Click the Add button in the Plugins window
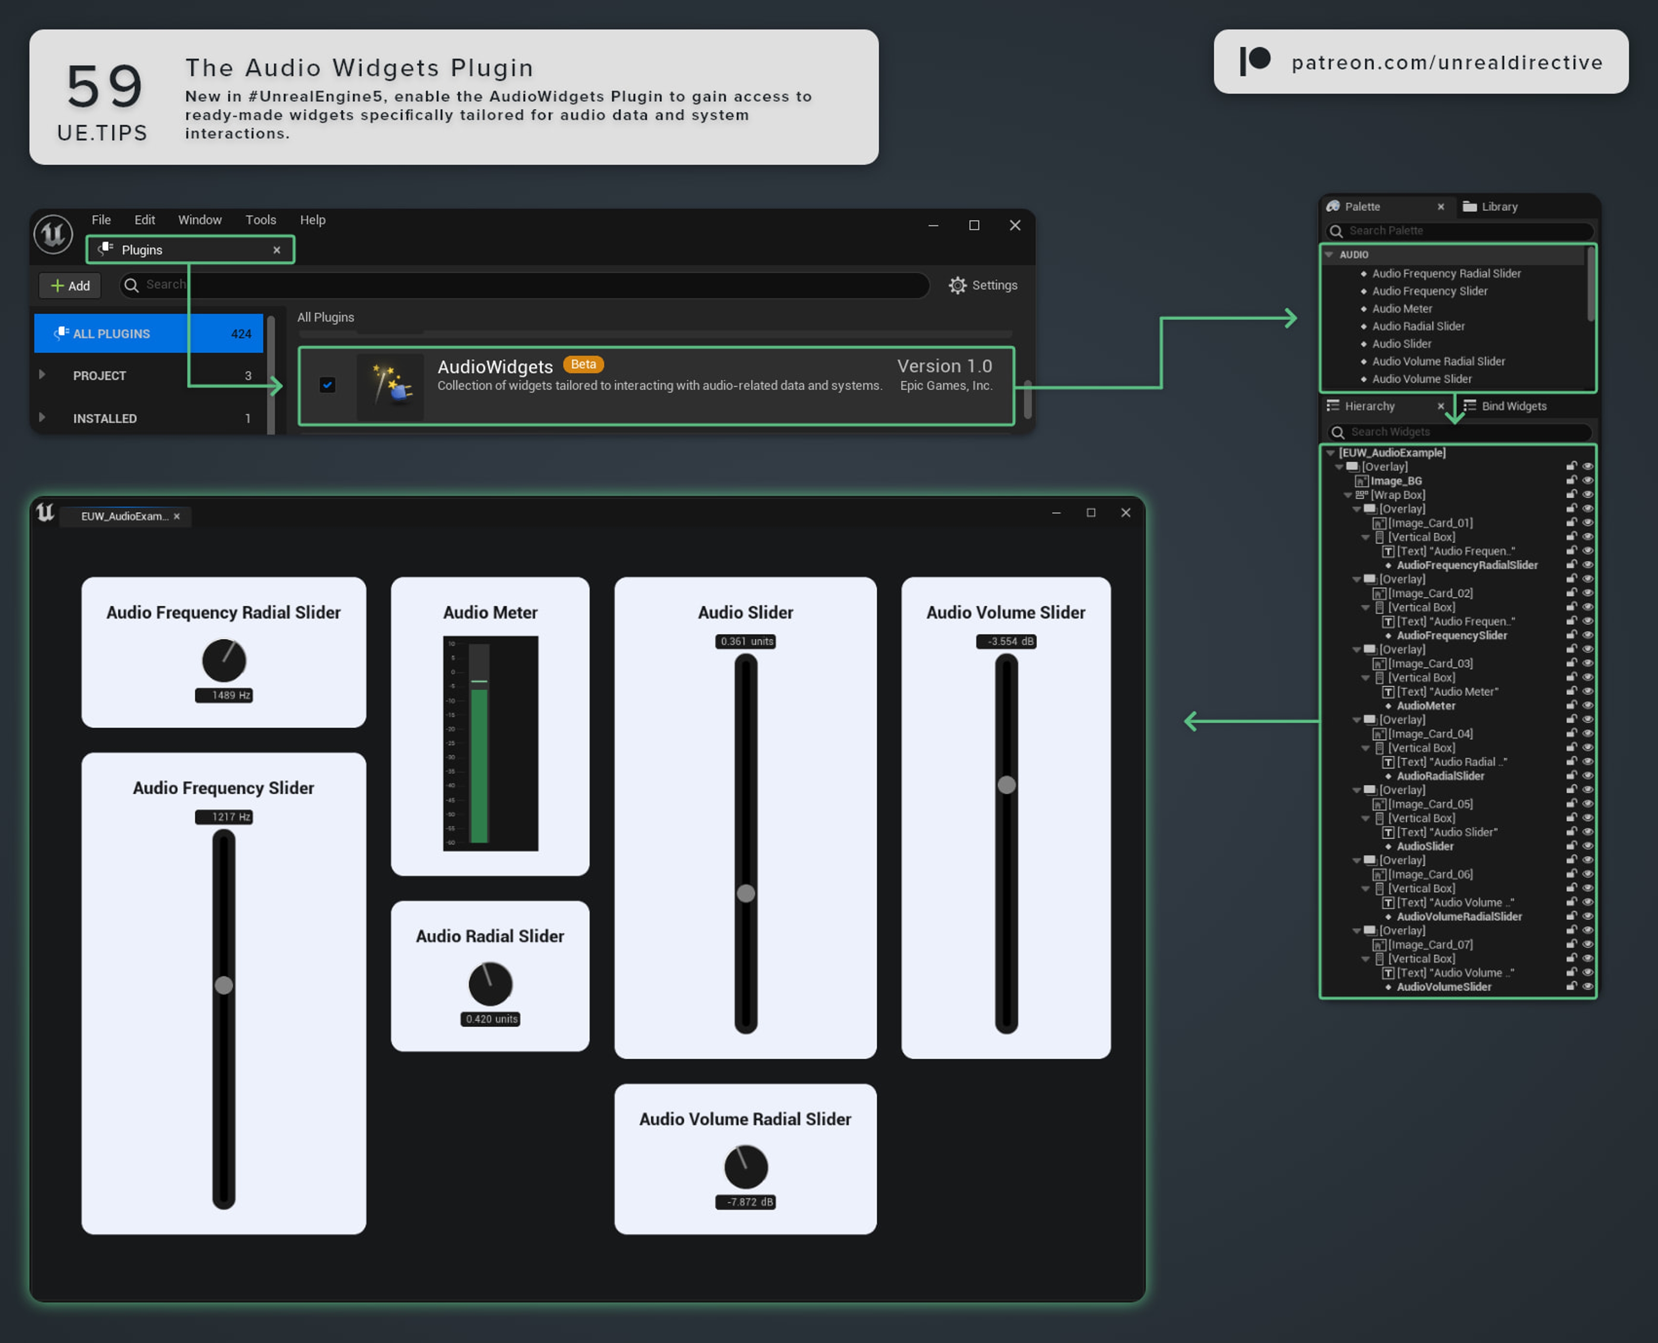1658x1343 pixels. click(x=70, y=285)
